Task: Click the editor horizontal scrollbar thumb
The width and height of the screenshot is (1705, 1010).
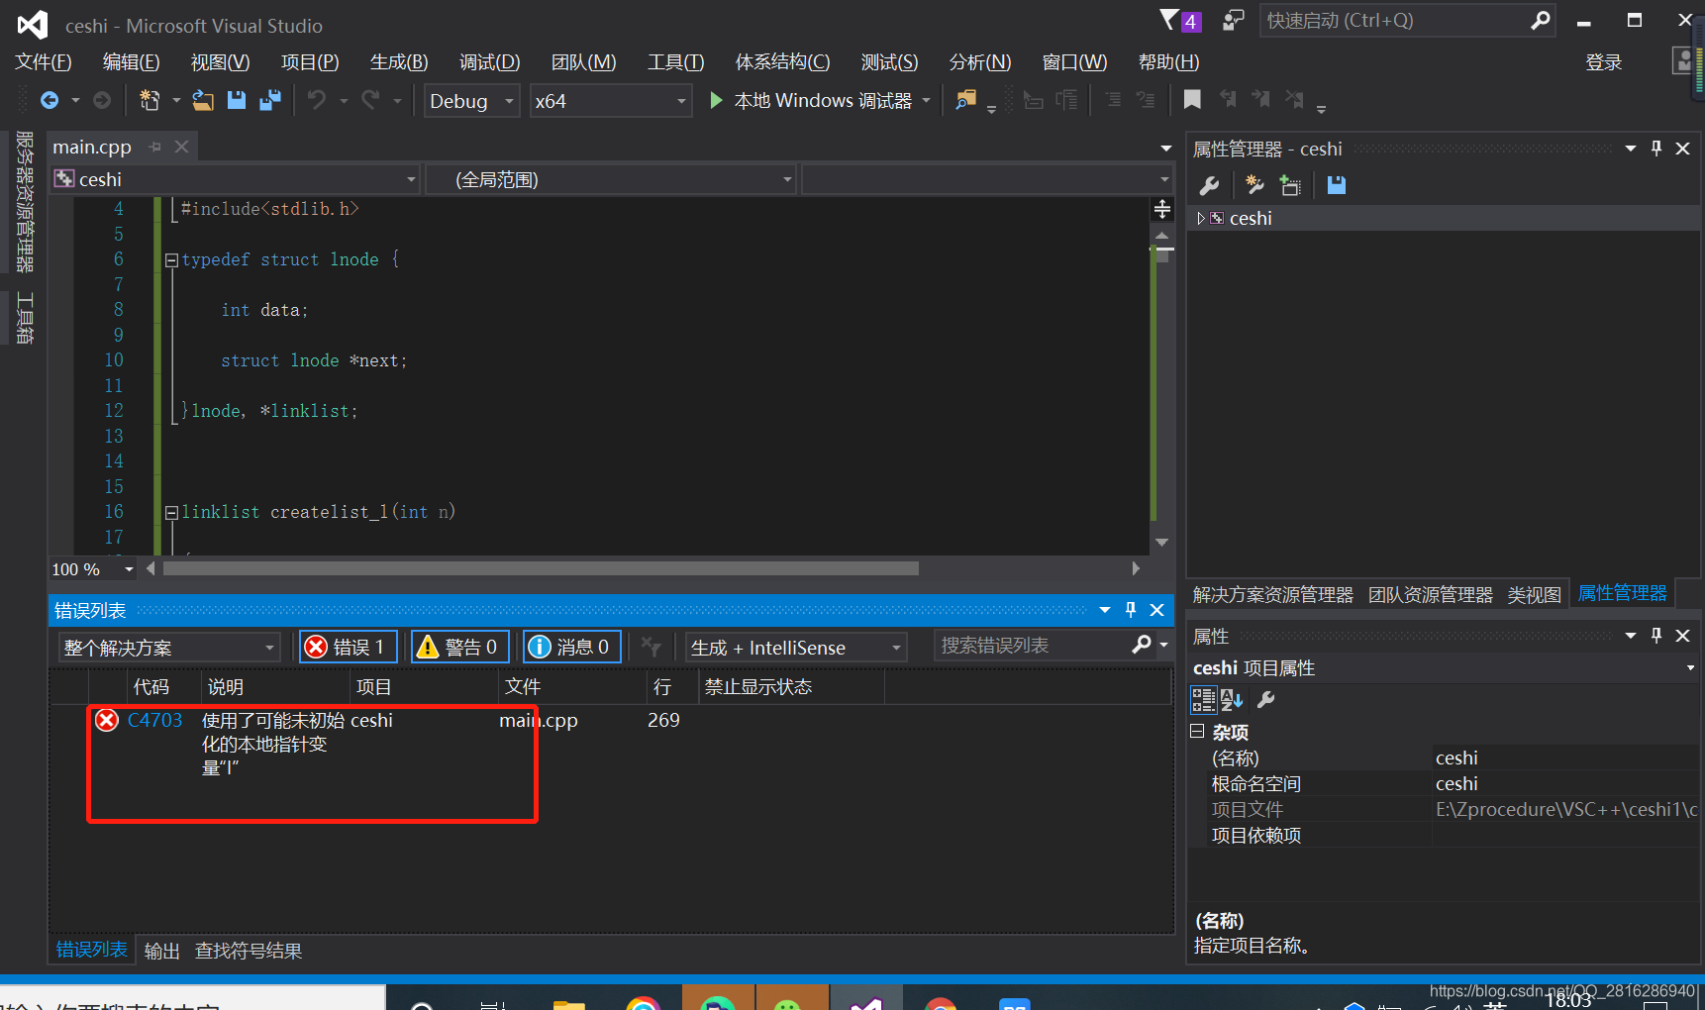Action: point(541,568)
